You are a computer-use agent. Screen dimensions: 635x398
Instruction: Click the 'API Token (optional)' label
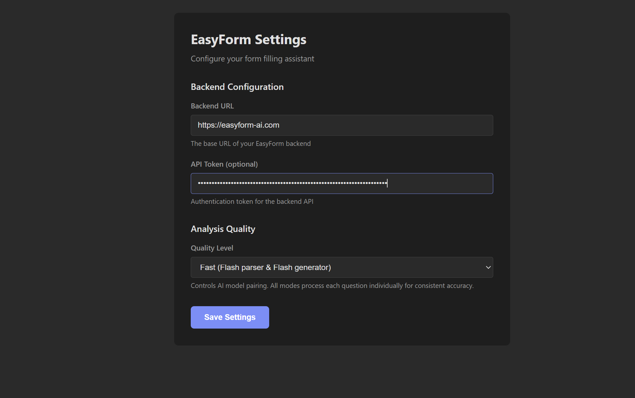tap(224, 164)
